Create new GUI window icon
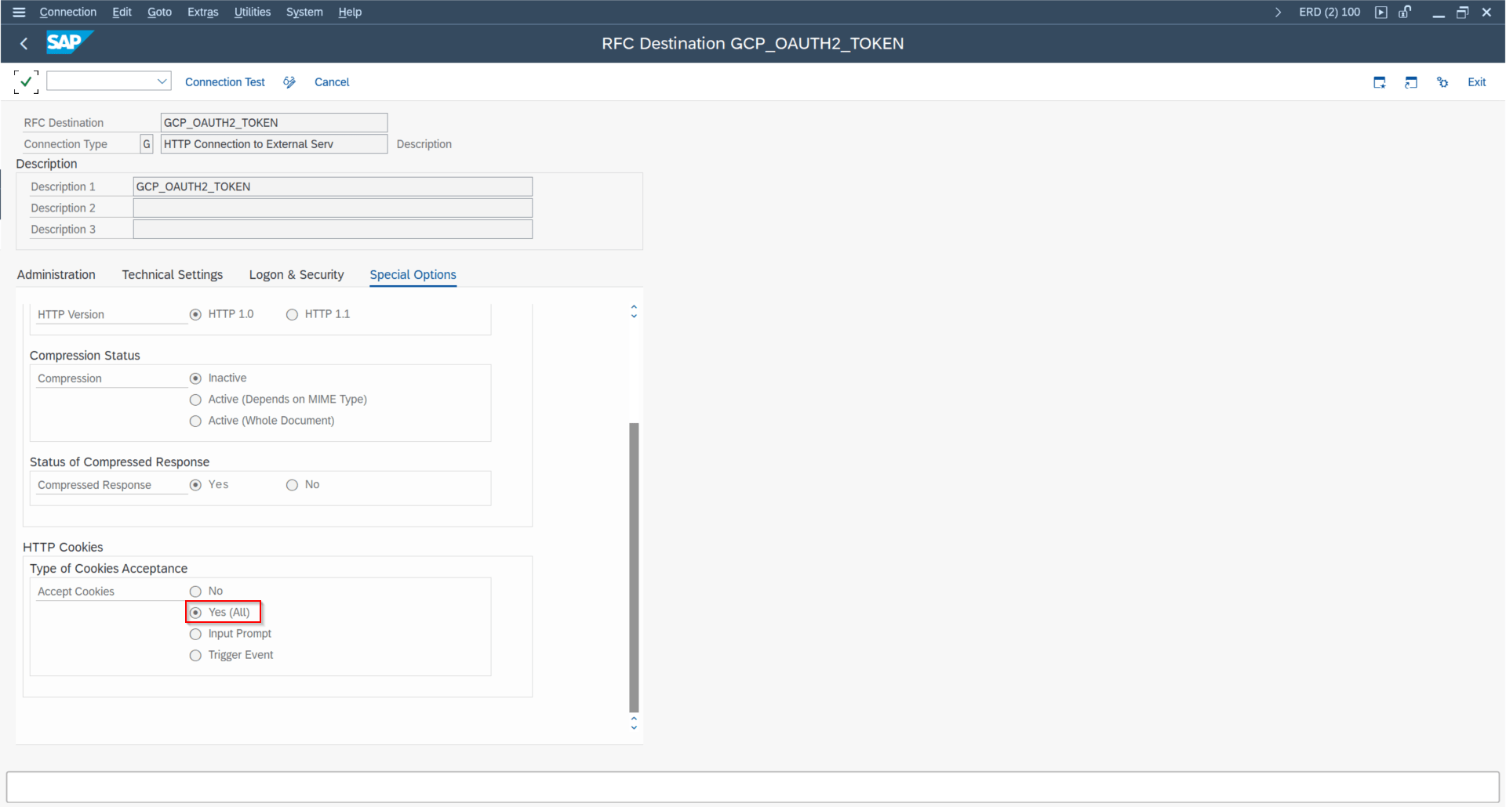The height and width of the screenshot is (807, 1506). click(x=1380, y=82)
